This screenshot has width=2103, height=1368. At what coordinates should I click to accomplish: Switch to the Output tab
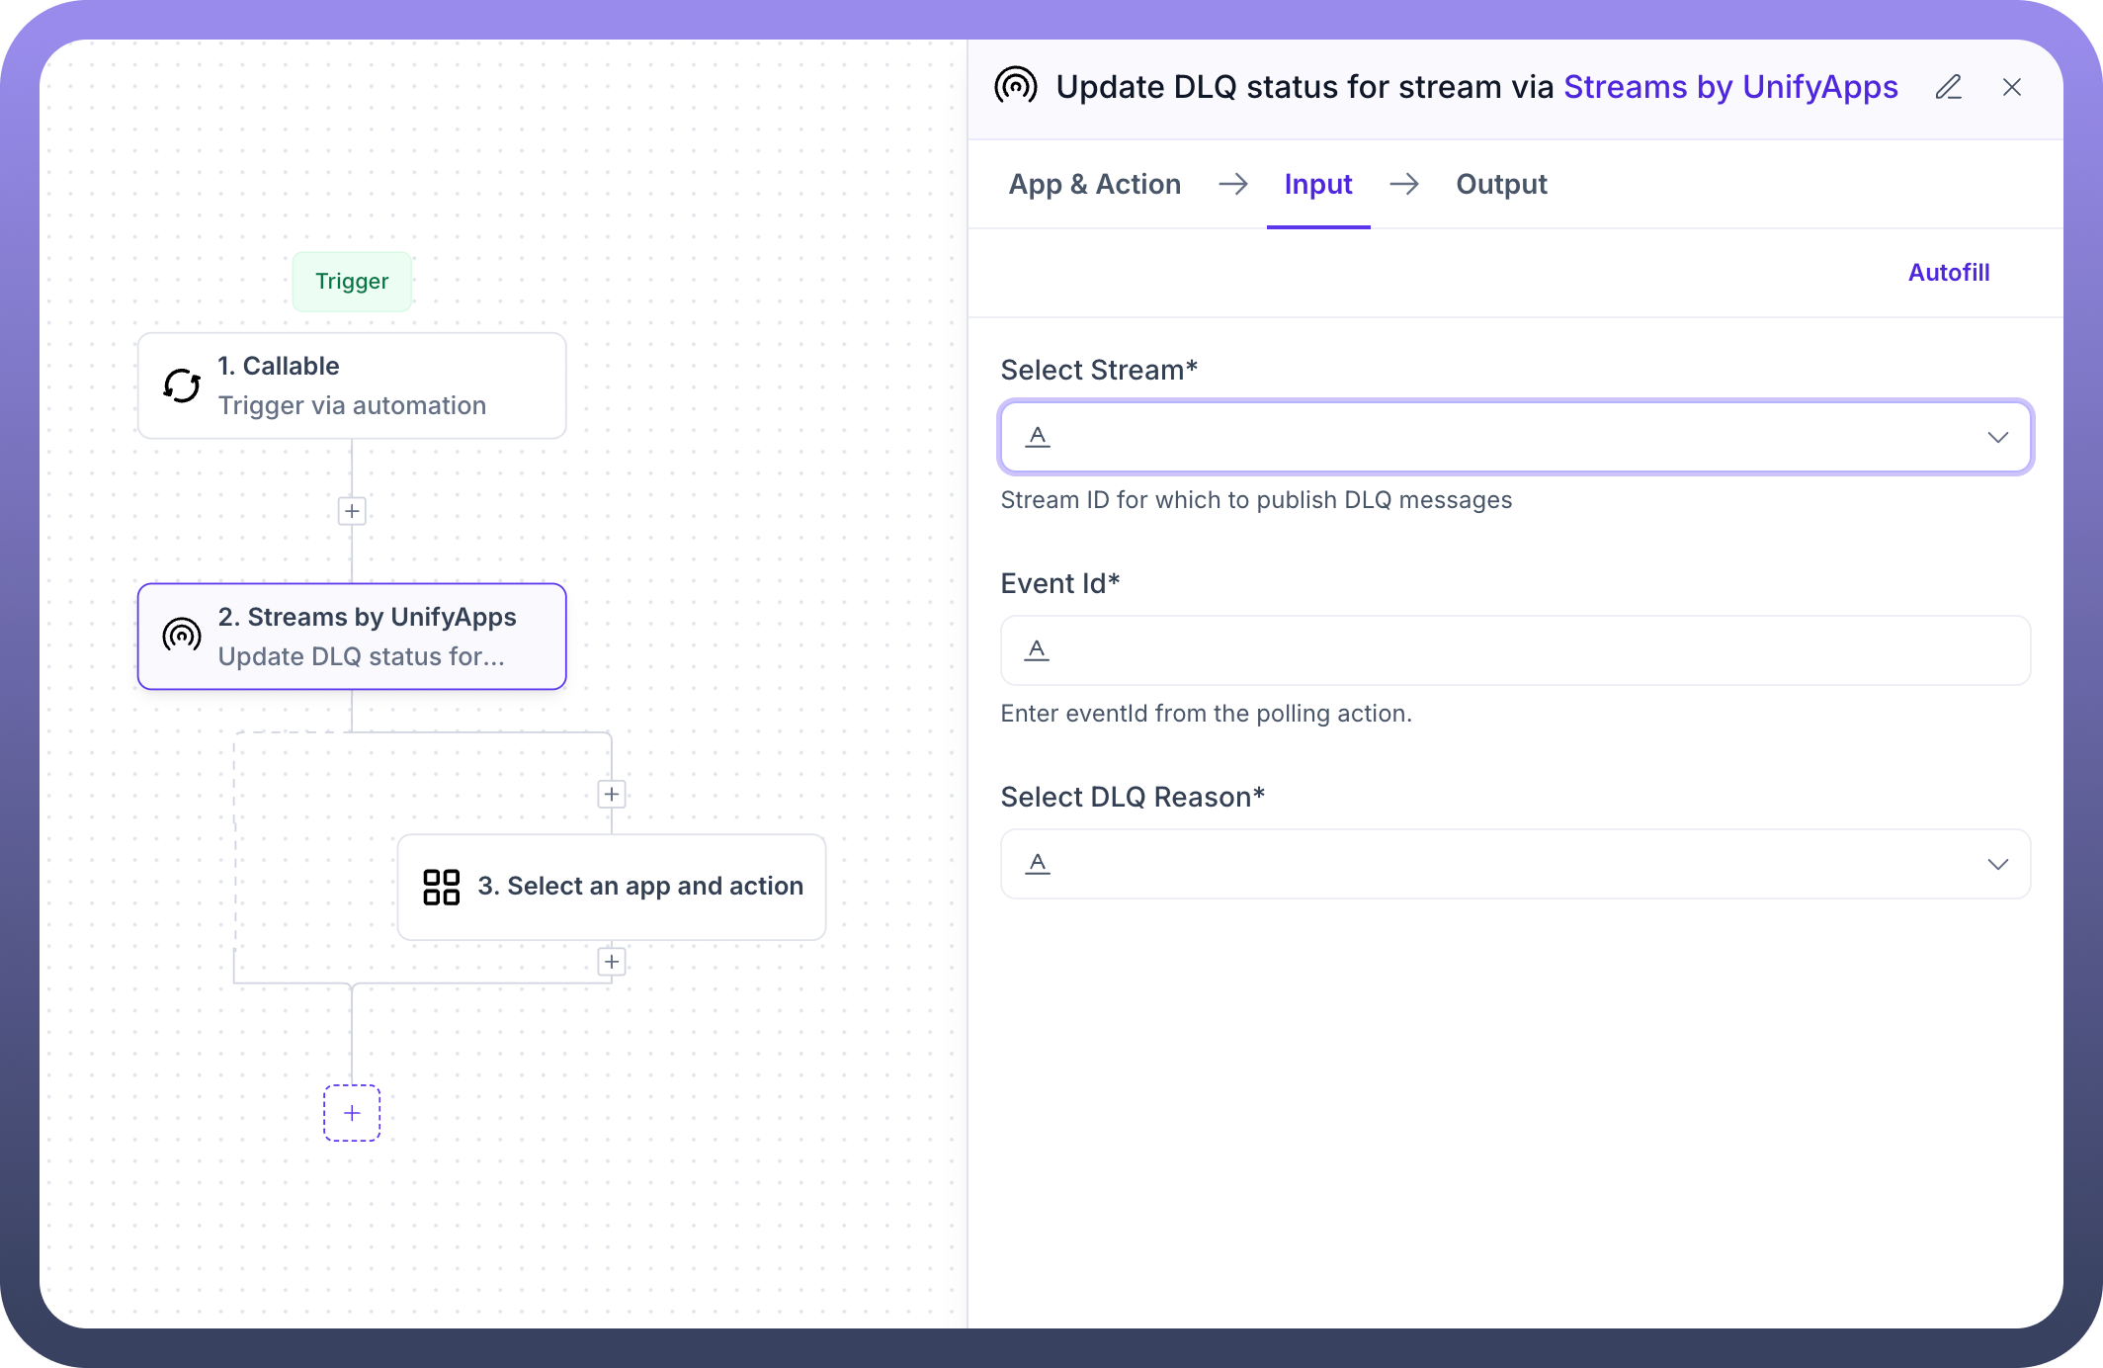click(1501, 185)
